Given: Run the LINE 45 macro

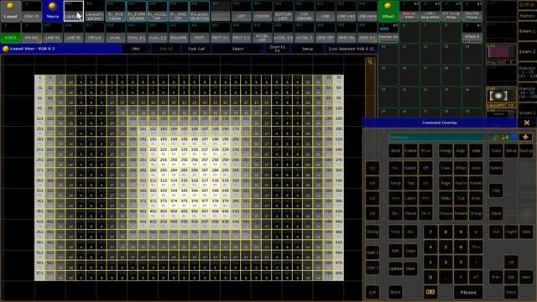Looking at the screenshot, I should click(x=52, y=33).
